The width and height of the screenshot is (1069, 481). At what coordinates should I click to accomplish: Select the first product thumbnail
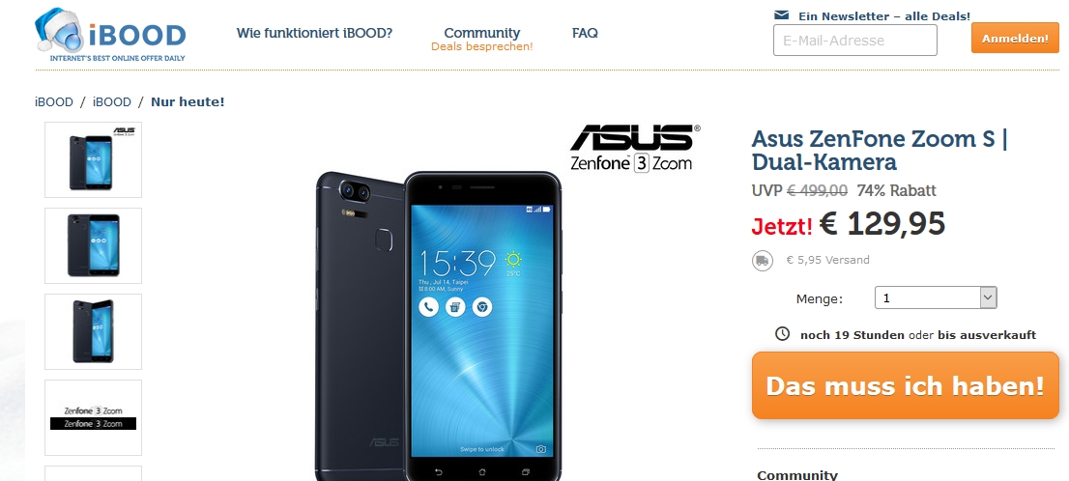tap(94, 160)
